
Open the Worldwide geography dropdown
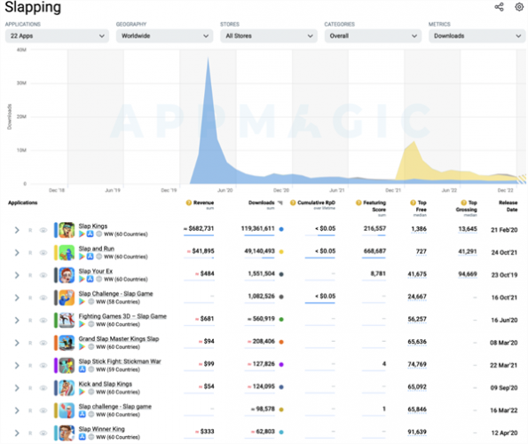pyautogui.click(x=165, y=36)
